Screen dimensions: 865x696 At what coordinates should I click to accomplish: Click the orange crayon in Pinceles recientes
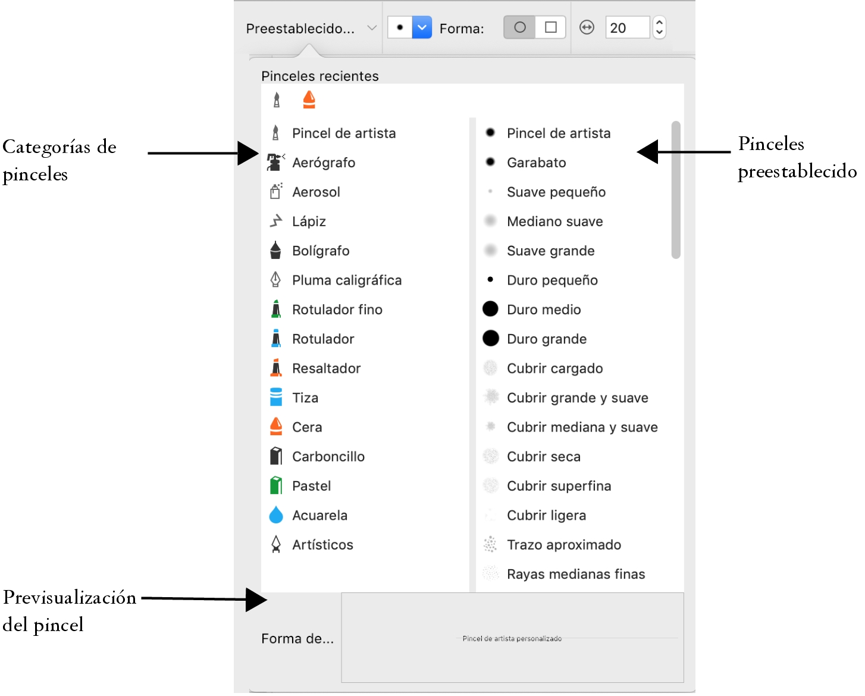pos(309,99)
